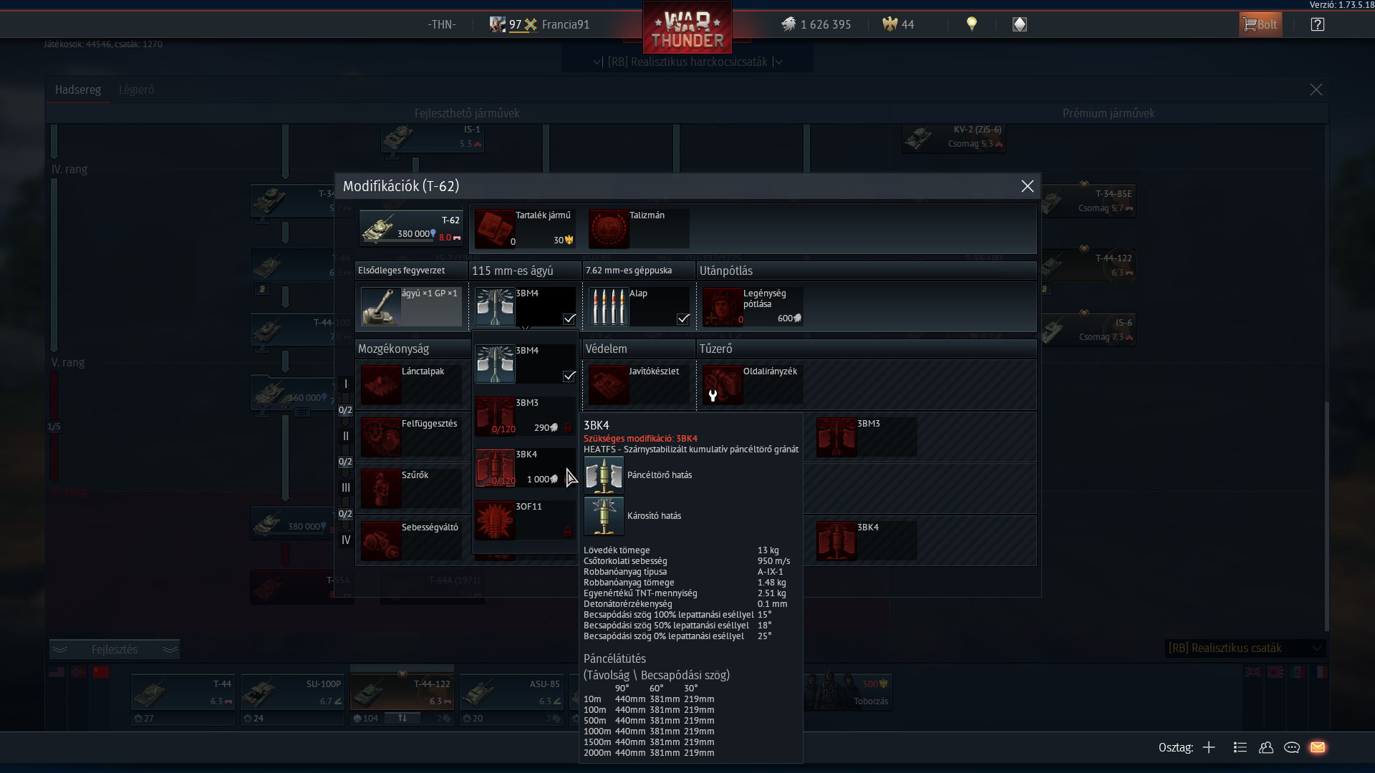1375x773 pixels.
Task: Select the USA flag nation icon
Action: click(56, 672)
